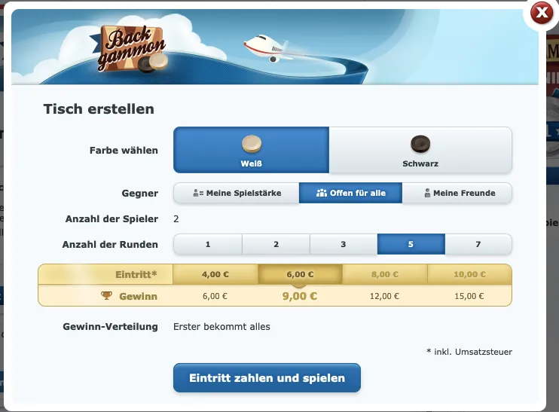Select 5 rounds
559x412 pixels.
pyautogui.click(x=411, y=245)
